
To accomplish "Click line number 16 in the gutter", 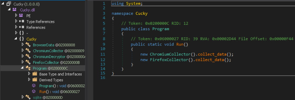I will [103, 77].
